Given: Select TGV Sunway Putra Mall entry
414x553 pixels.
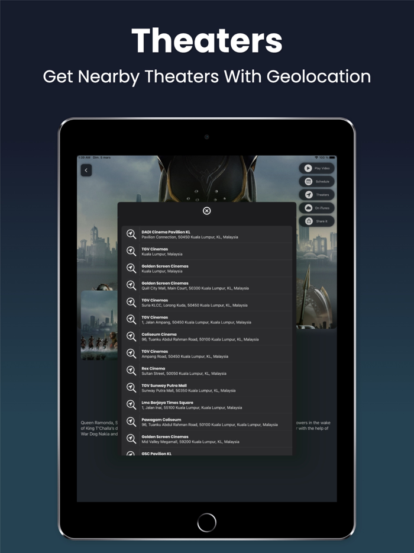Looking at the screenshot, I should click(207, 388).
